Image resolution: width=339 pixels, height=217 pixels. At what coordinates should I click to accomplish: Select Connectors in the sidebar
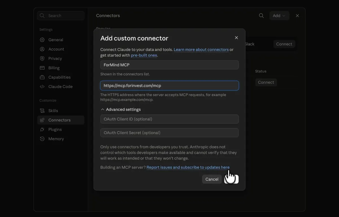click(x=61, y=120)
